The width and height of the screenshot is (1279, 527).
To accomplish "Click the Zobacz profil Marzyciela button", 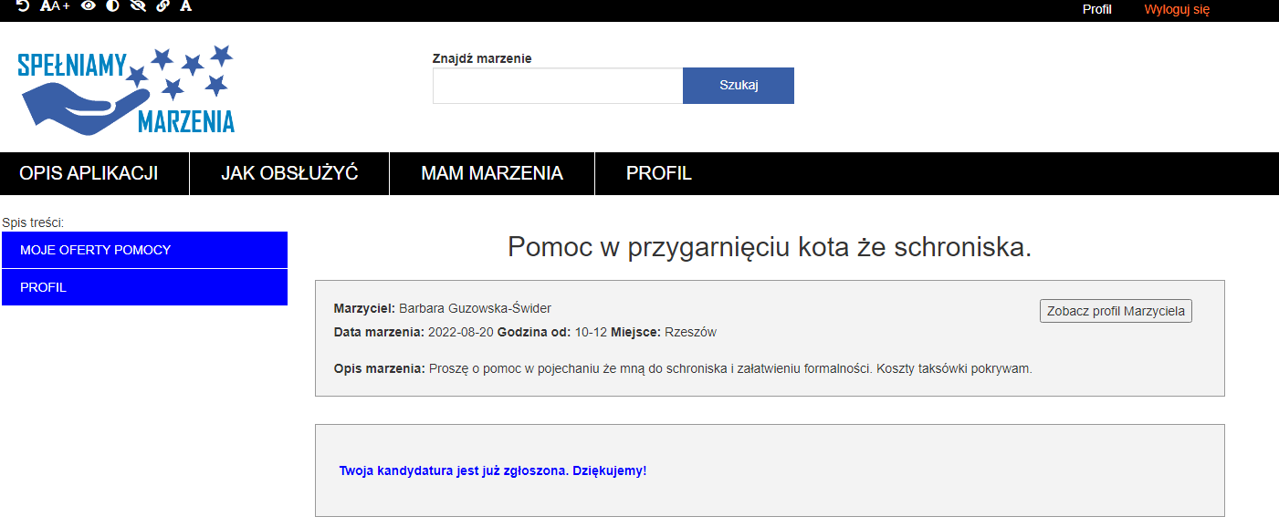I will pos(1116,311).
